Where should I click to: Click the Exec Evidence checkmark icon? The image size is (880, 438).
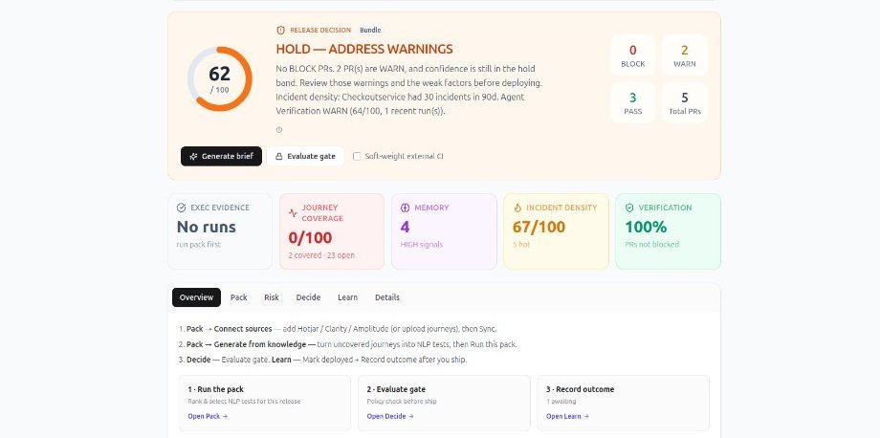coord(182,208)
